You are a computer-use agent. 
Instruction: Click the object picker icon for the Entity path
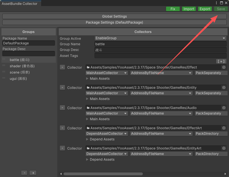(x=224, y=88)
